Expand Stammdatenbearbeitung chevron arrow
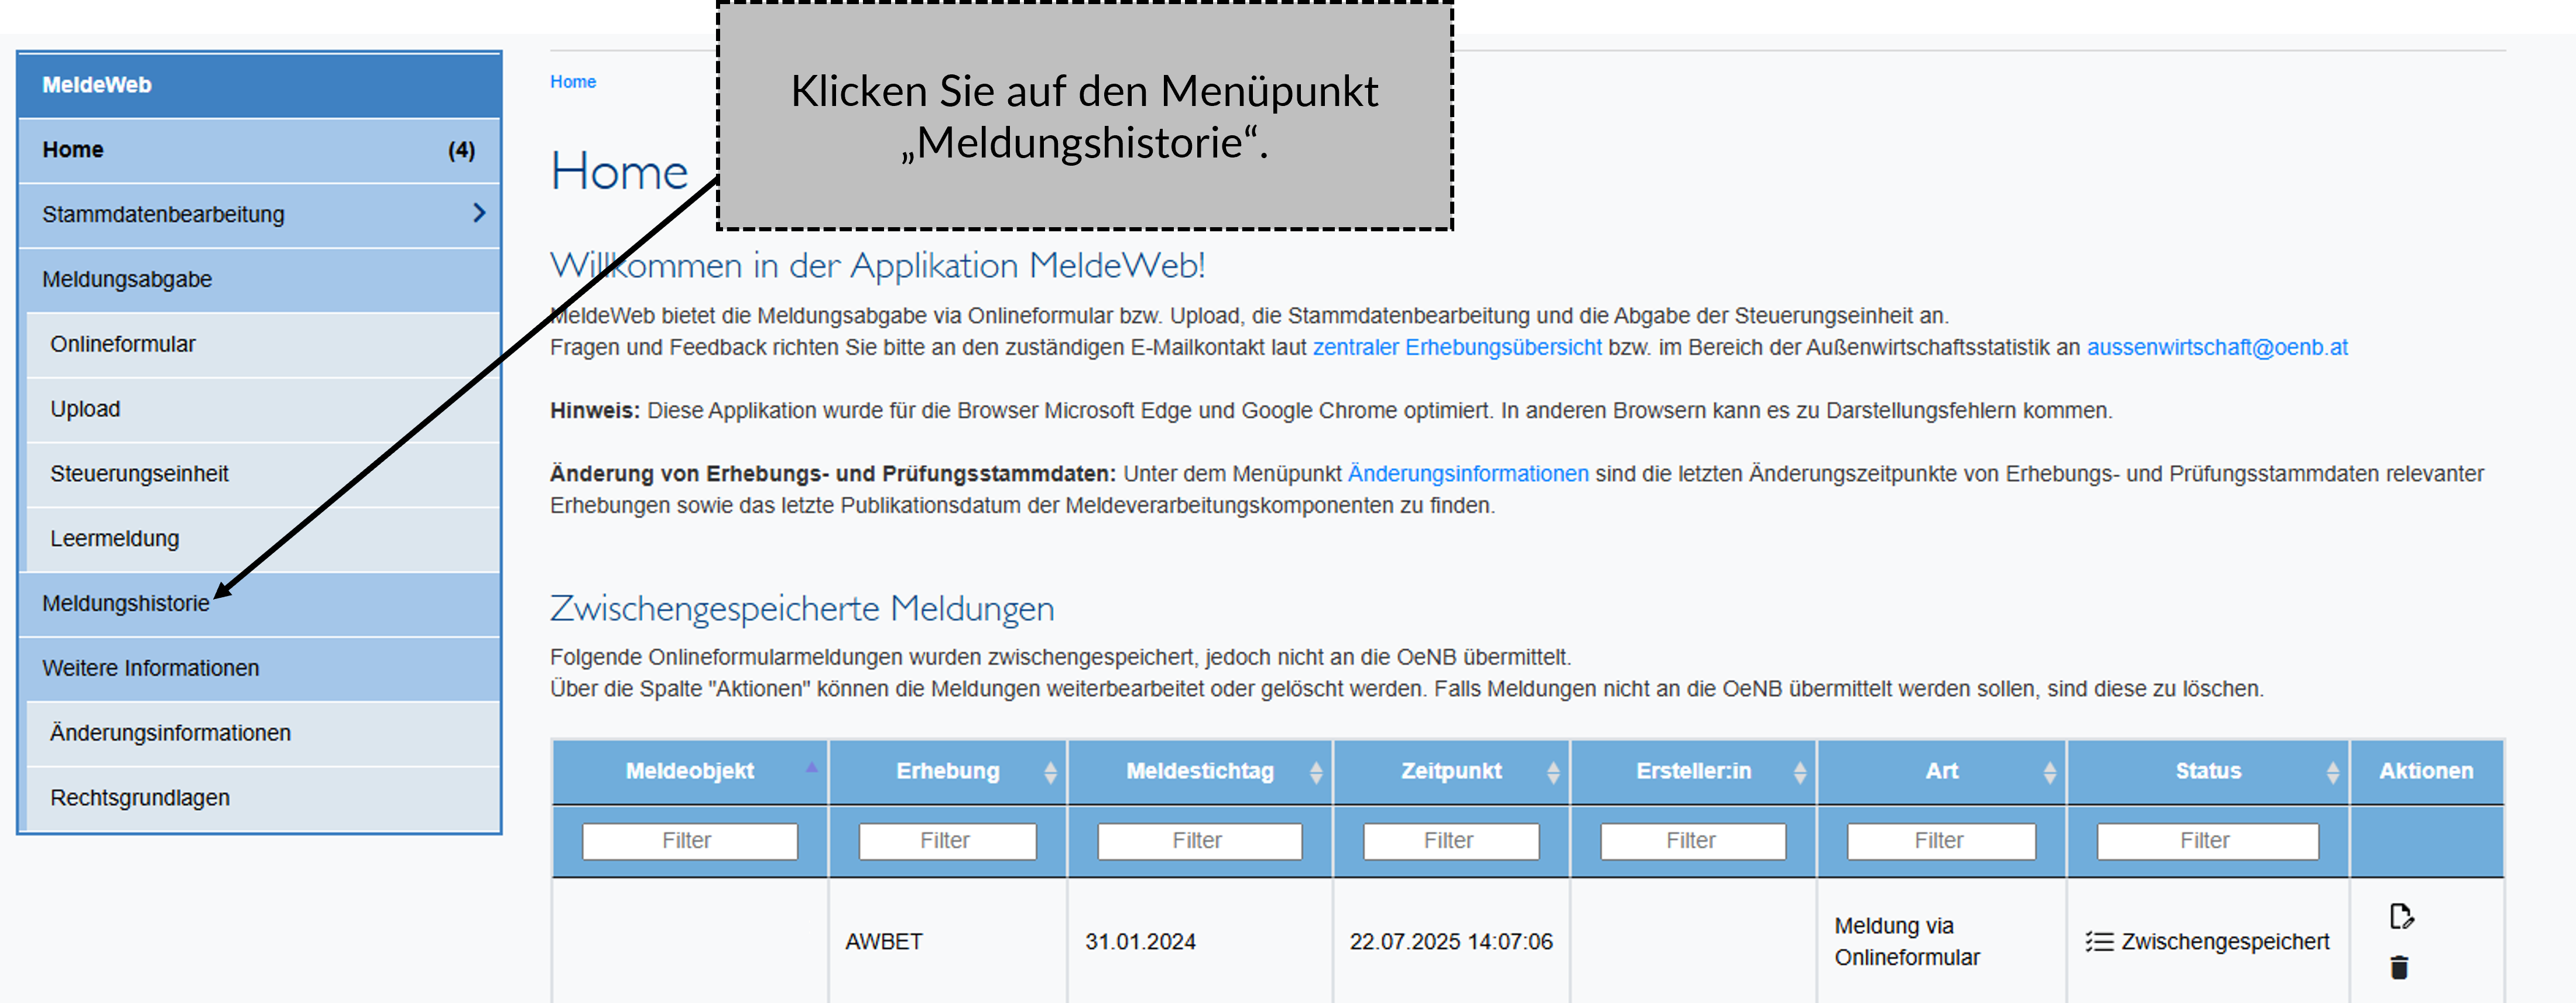 coord(479,213)
